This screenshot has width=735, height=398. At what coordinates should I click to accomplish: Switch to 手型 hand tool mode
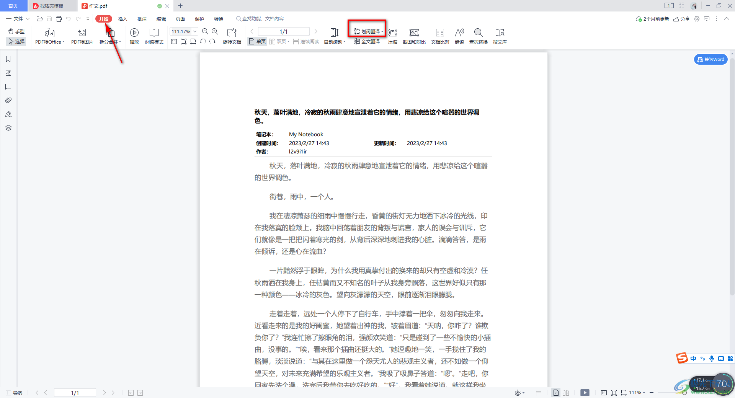pyautogui.click(x=16, y=31)
